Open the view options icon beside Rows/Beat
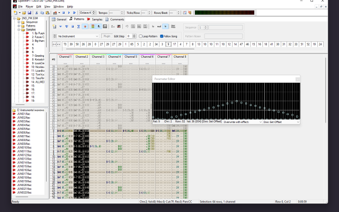 coord(185,13)
